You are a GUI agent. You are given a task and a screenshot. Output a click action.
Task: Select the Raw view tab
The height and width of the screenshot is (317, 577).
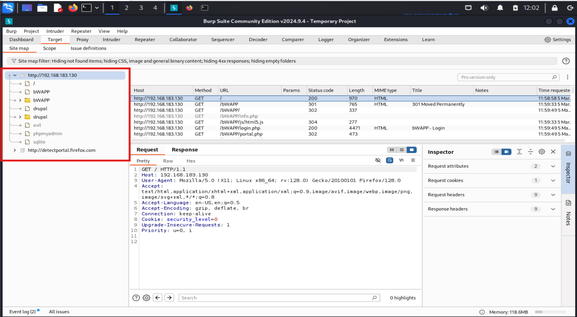point(168,161)
